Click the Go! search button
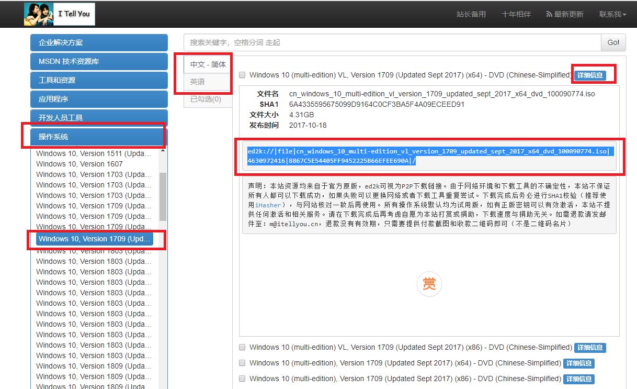 point(613,42)
